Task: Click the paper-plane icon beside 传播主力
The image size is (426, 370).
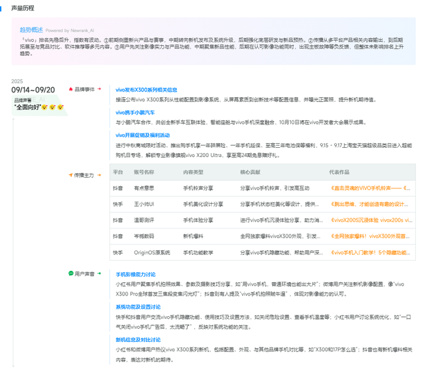Action: 71,175
